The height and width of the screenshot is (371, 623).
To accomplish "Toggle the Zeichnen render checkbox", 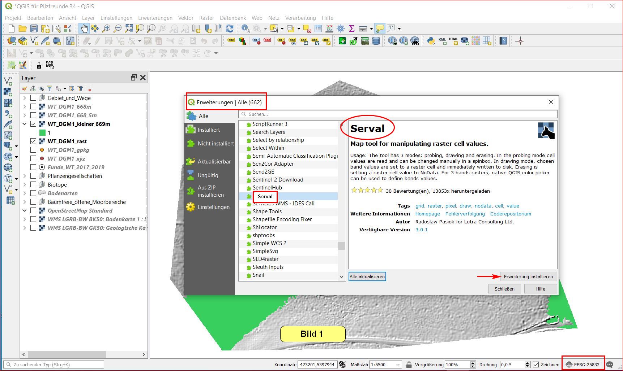I will coord(536,365).
